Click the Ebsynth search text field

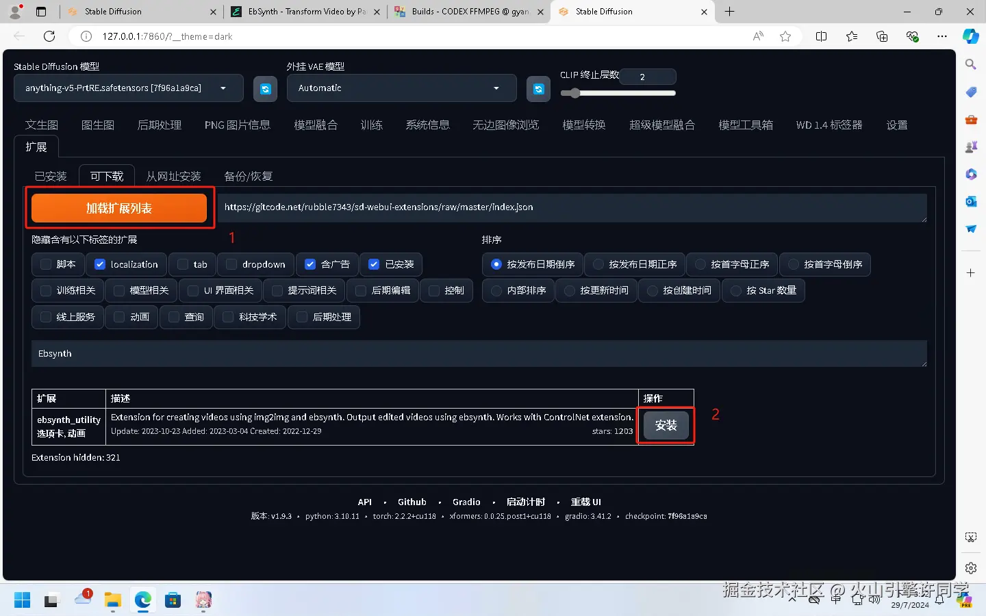coord(479,354)
